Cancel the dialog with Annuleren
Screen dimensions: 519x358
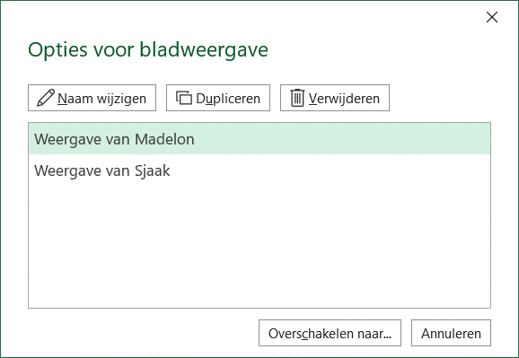451,333
